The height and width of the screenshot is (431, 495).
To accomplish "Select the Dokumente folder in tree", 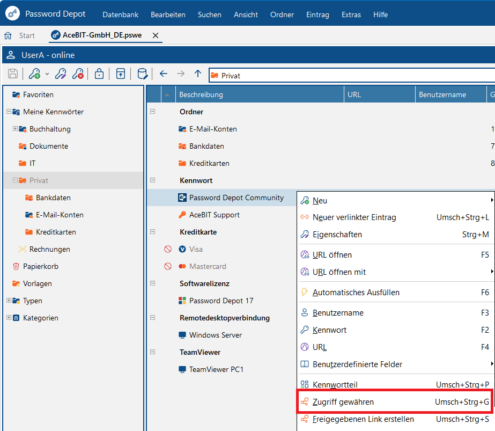I will tap(49, 146).
